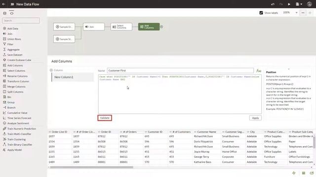Select the Time Series Forecast step
Screen dimensions: 316x177
tap(17, 118)
